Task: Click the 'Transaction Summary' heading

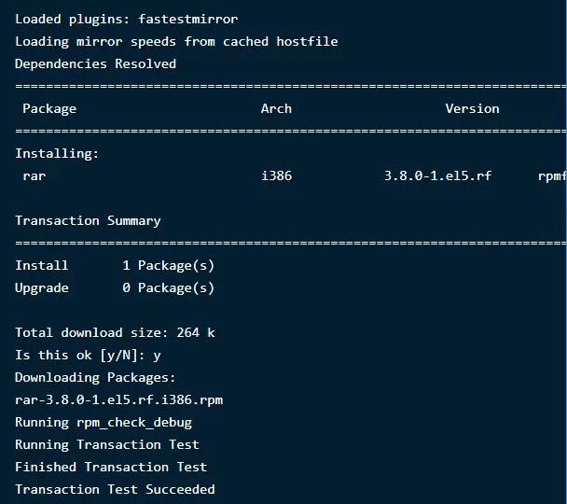Action: pos(88,220)
